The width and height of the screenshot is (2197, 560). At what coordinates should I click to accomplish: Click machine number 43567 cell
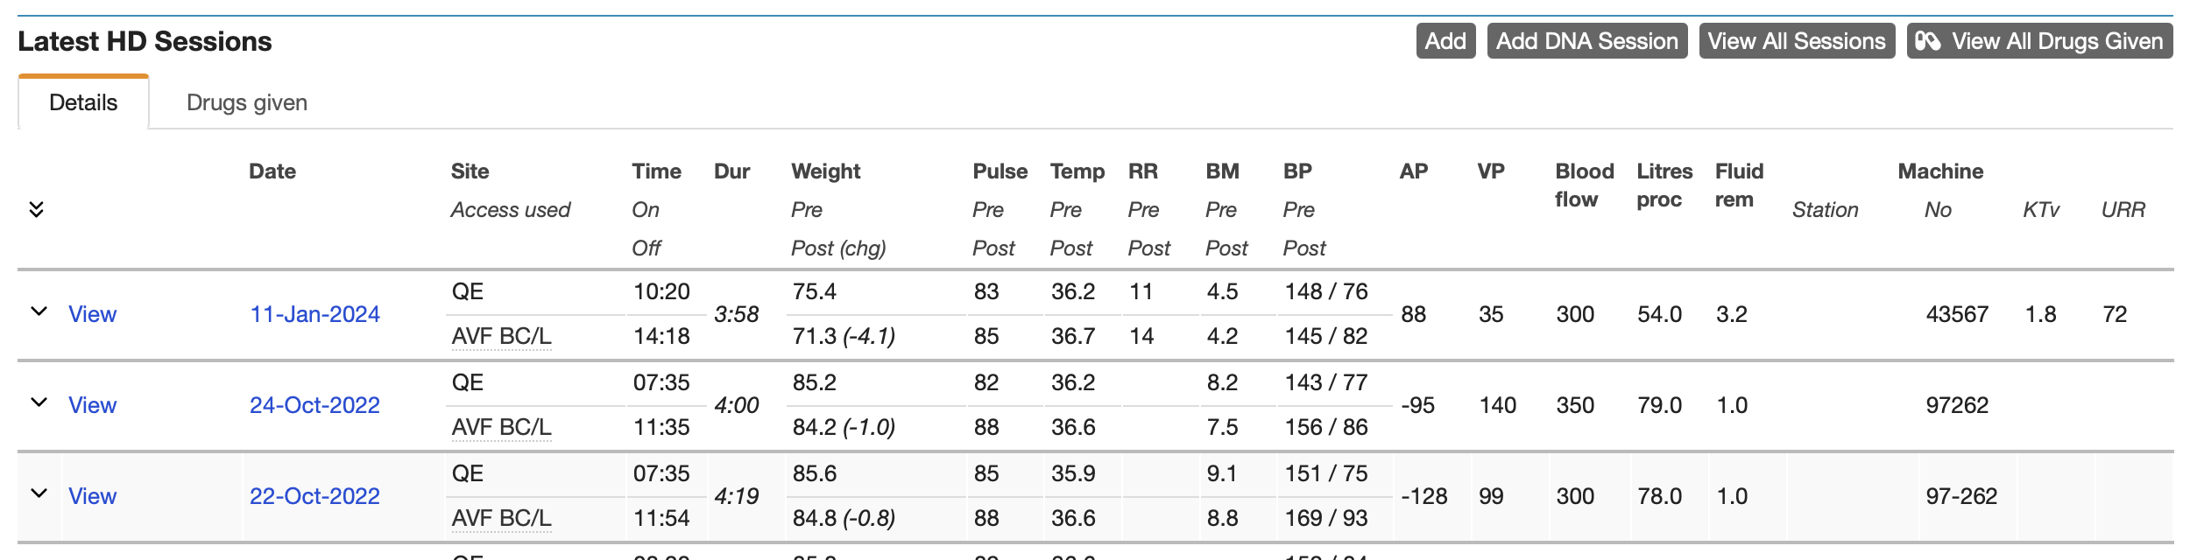pyautogui.click(x=1956, y=314)
